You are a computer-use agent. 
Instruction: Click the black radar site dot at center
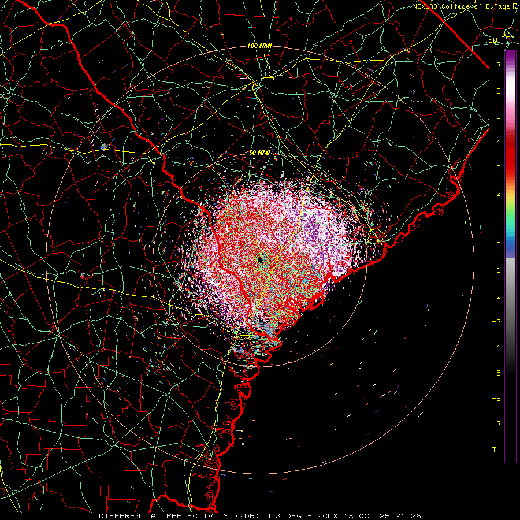pyautogui.click(x=260, y=260)
